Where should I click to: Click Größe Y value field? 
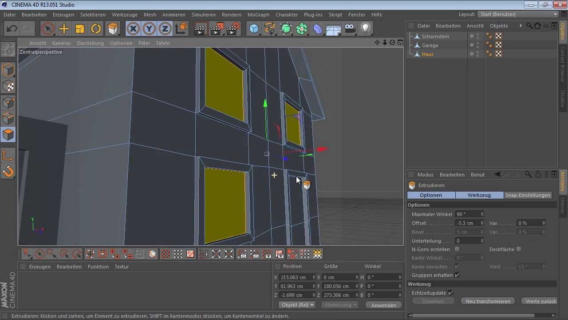click(x=339, y=286)
